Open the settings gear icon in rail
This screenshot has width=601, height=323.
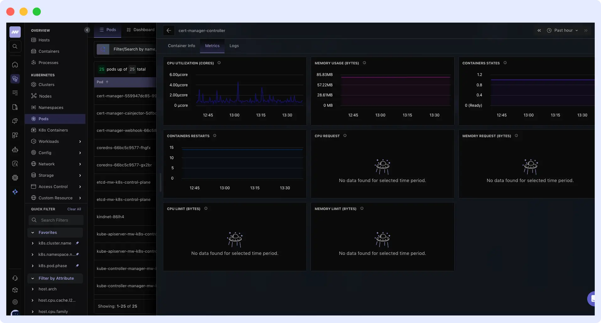[x=15, y=302]
